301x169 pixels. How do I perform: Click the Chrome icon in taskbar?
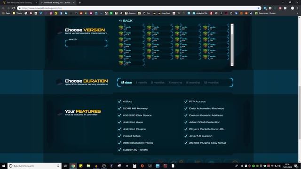[x=73, y=166]
